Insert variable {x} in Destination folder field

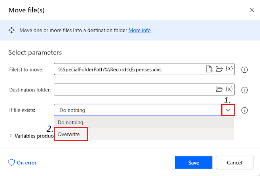pos(229,89)
